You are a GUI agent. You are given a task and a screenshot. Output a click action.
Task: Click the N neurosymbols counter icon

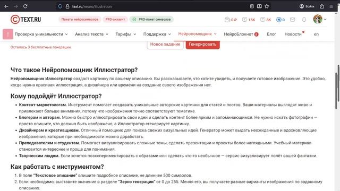pos(280,20)
